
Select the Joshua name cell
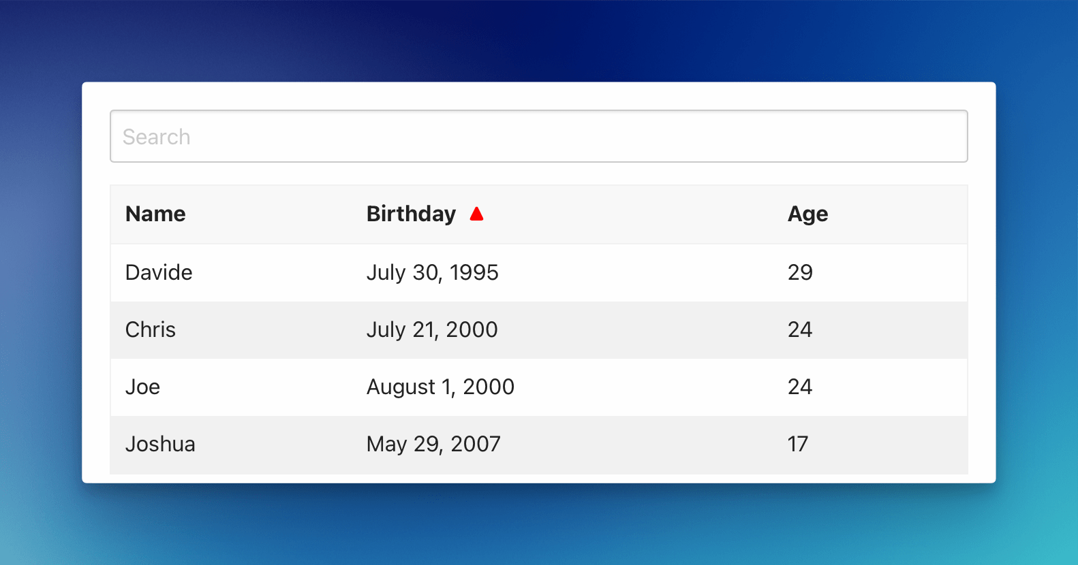pos(160,444)
